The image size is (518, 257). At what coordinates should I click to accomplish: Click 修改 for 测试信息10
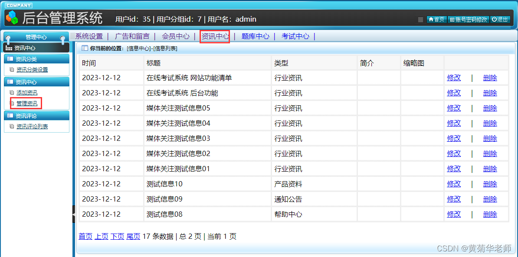tap(454, 184)
